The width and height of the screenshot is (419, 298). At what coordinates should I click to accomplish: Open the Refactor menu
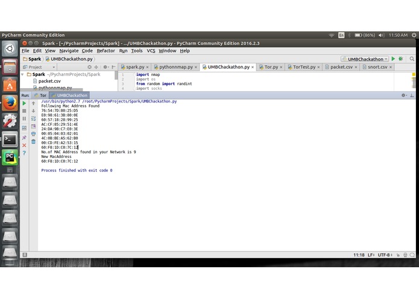point(106,51)
